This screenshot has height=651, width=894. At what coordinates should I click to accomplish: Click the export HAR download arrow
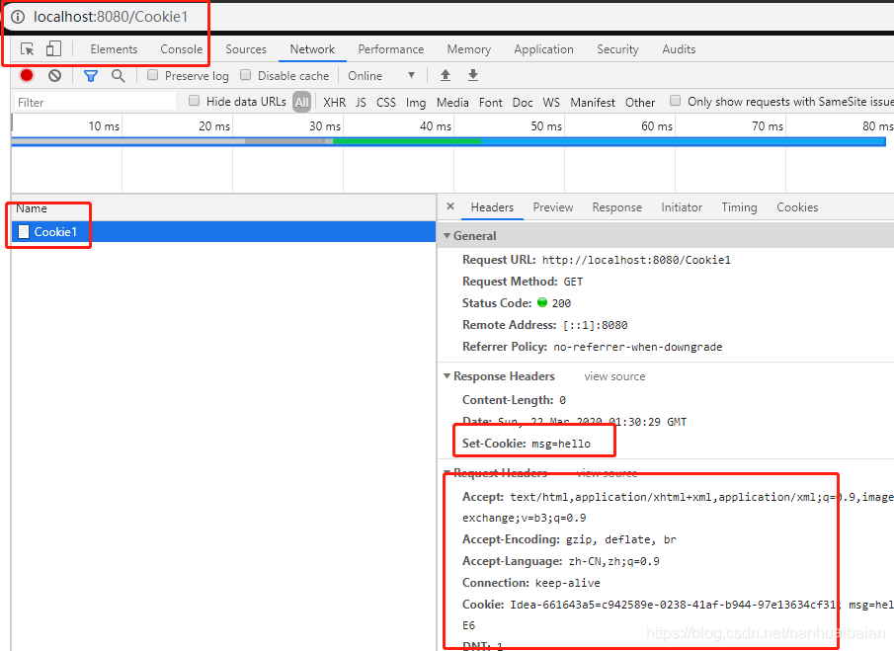[x=473, y=75]
